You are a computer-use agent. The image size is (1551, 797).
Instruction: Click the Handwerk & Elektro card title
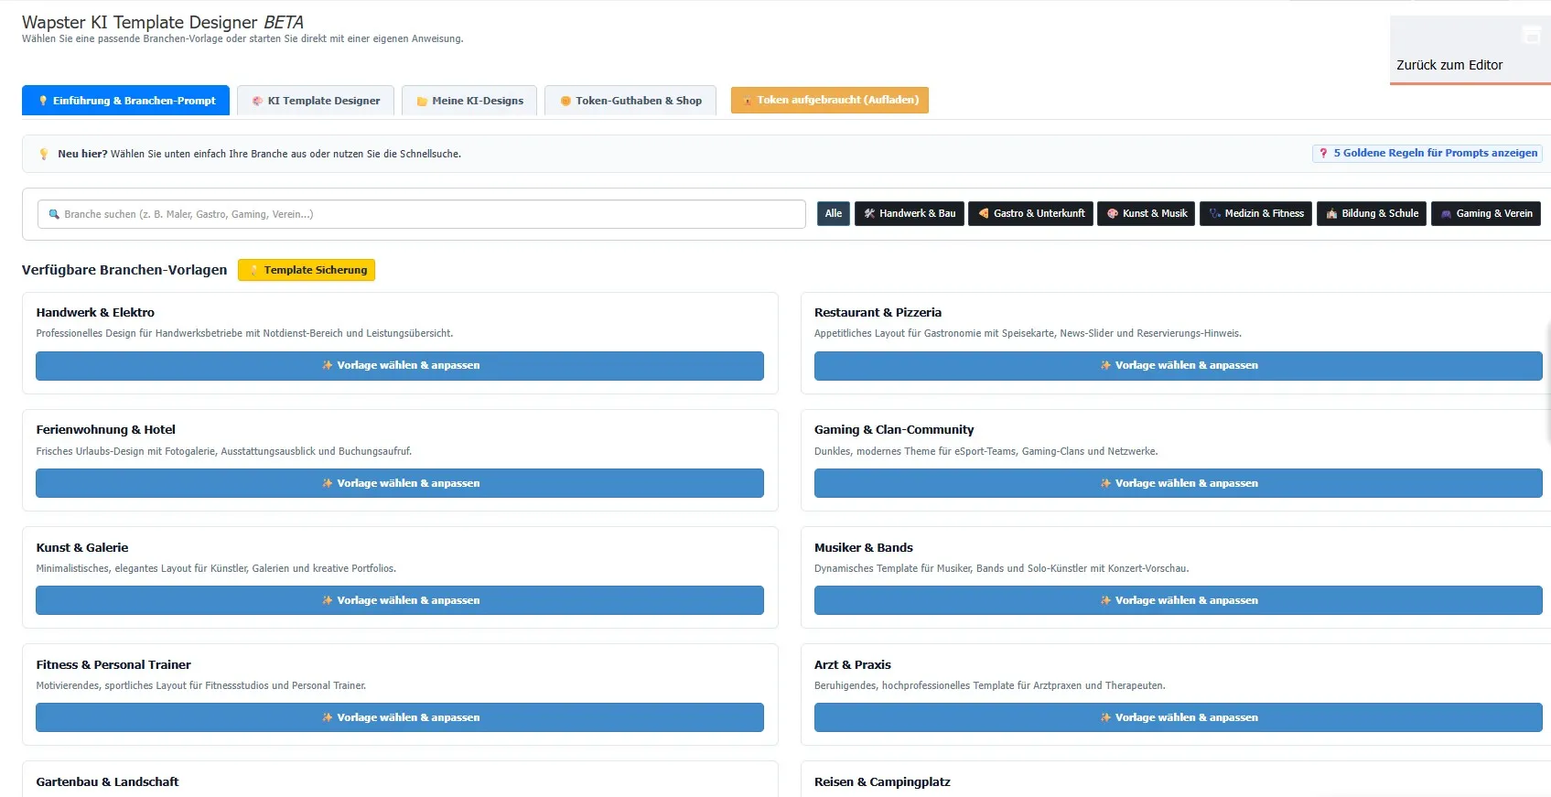95,312
